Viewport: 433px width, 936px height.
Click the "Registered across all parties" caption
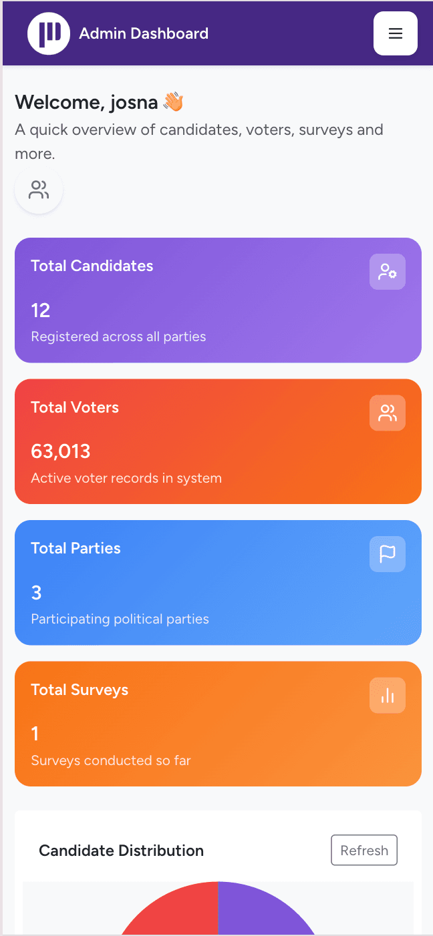[118, 336]
